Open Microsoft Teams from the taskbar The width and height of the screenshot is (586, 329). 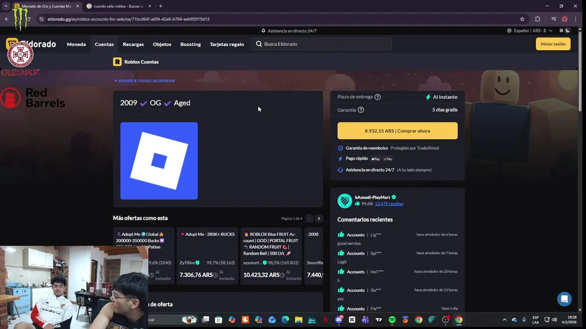coord(365,320)
